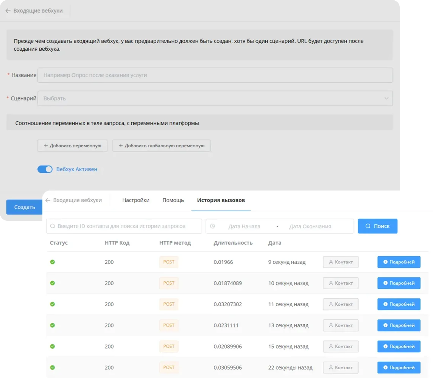Click Подробней for 22 секунды назад row
Viewport: 433px width, 378px height.
pos(399,367)
